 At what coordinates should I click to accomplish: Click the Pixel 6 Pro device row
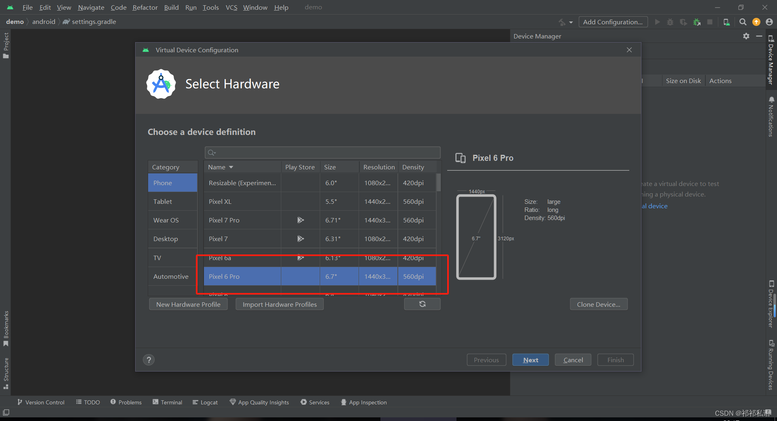(x=320, y=276)
